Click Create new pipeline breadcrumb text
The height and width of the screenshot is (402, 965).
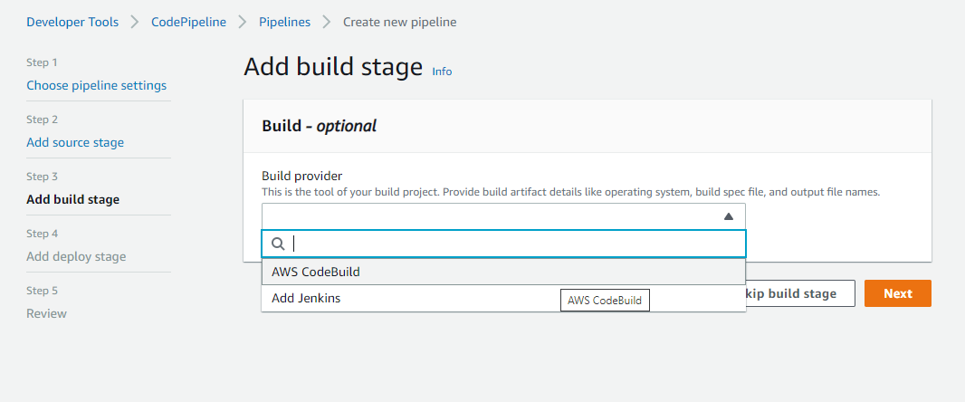coord(399,22)
